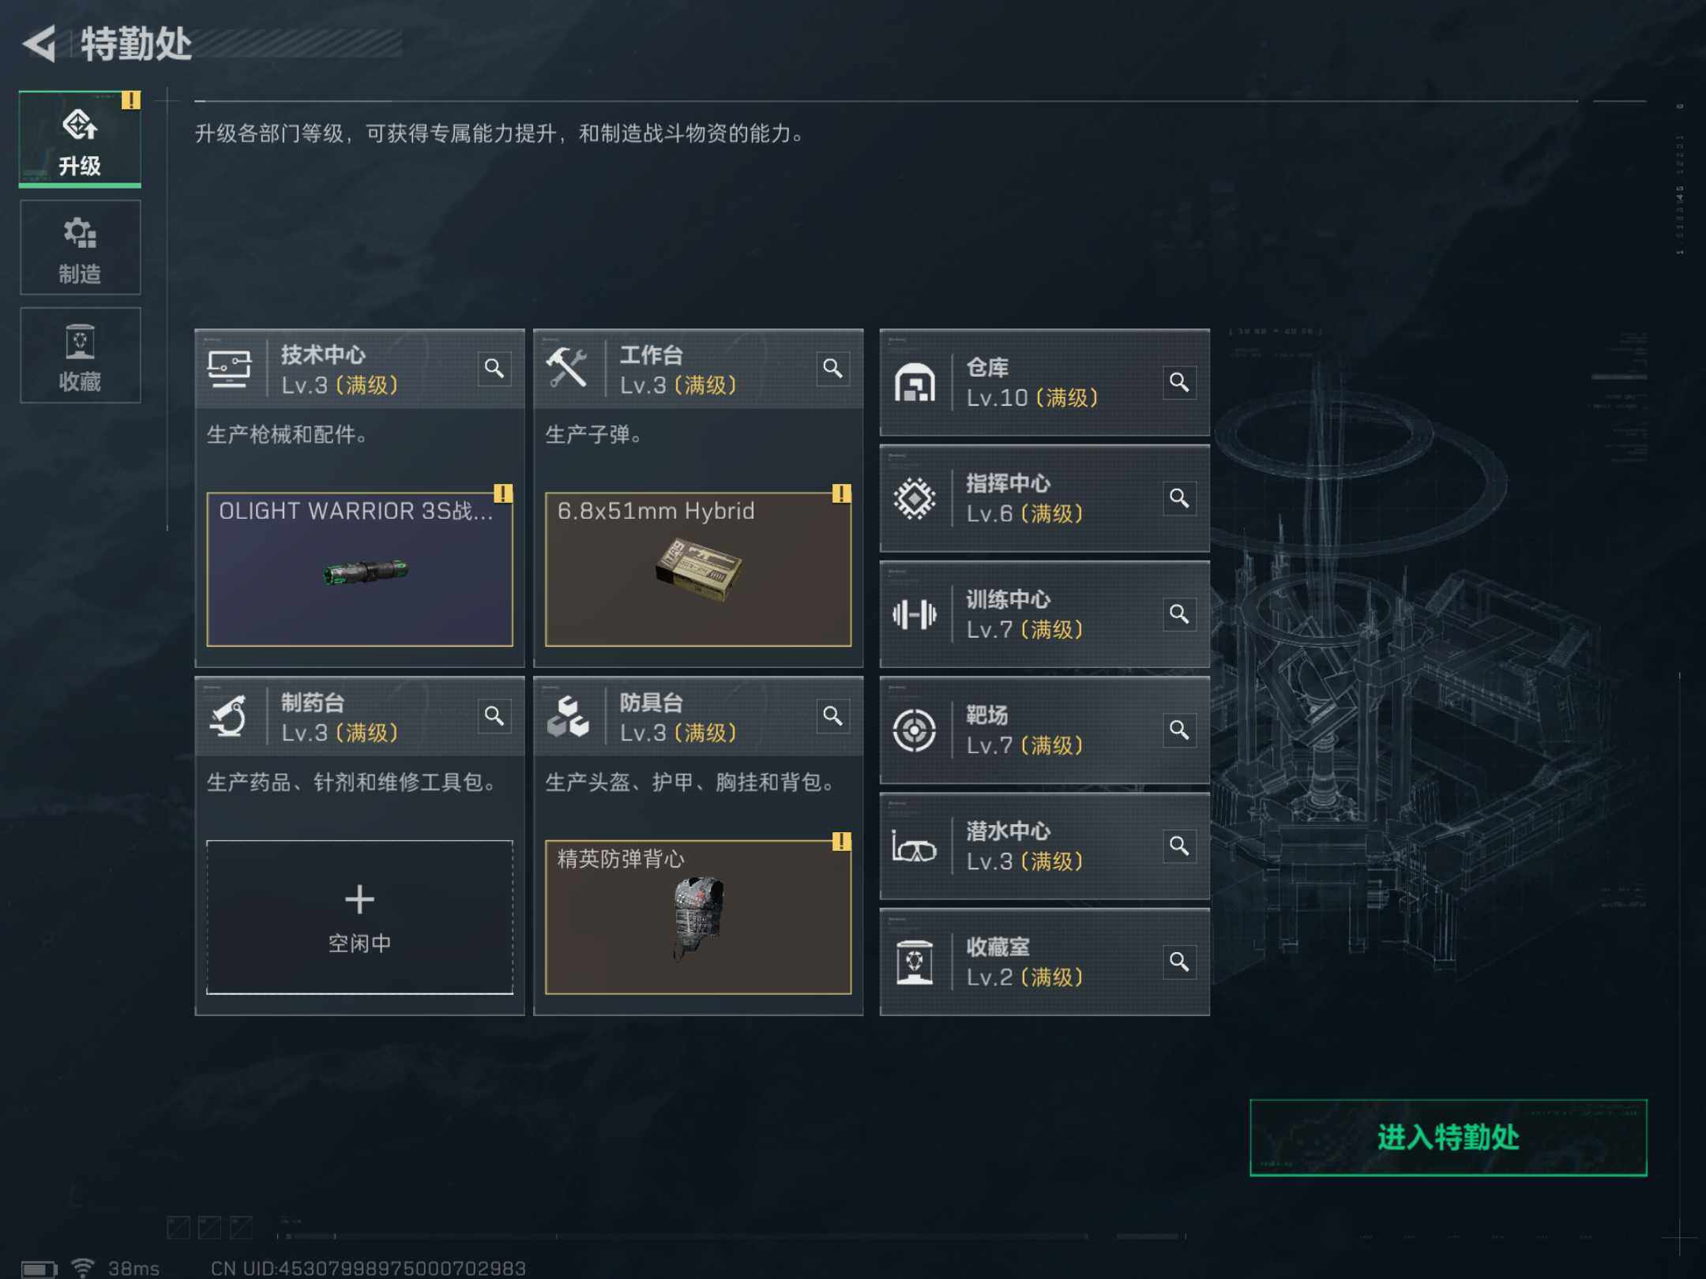Click the magnifier for 收藏室
Screen dimensions: 1706x1279
pyautogui.click(x=1179, y=962)
